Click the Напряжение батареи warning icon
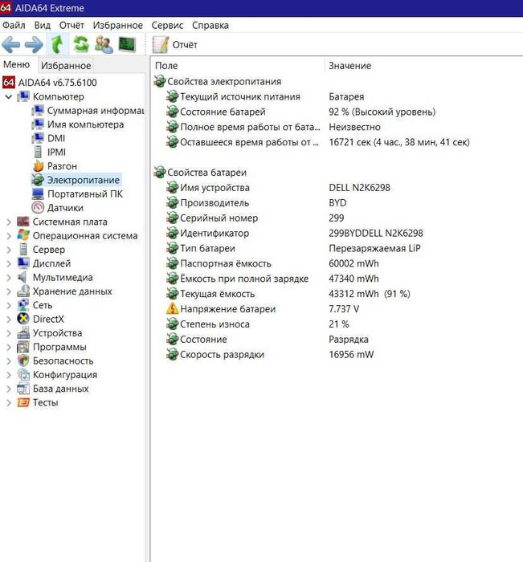Image resolution: width=523 pixels, height=562 pixels. [172, 309]
